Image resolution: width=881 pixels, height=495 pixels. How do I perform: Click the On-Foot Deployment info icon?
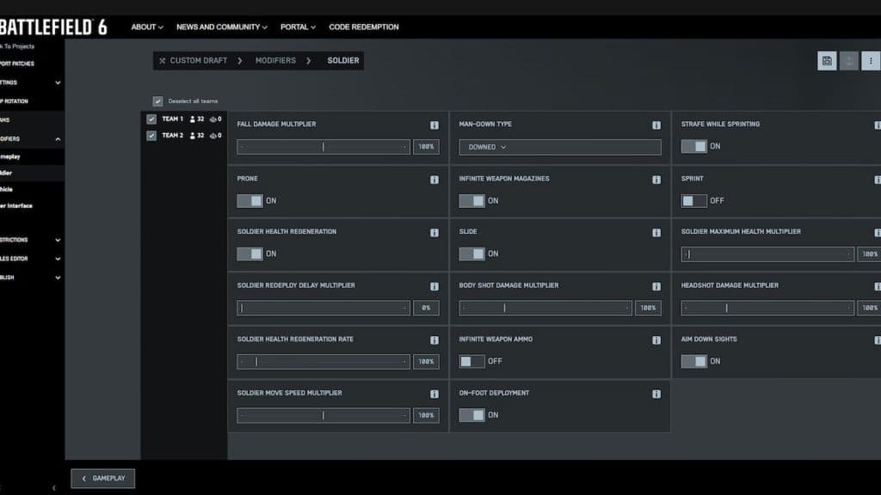click(655, 393)
